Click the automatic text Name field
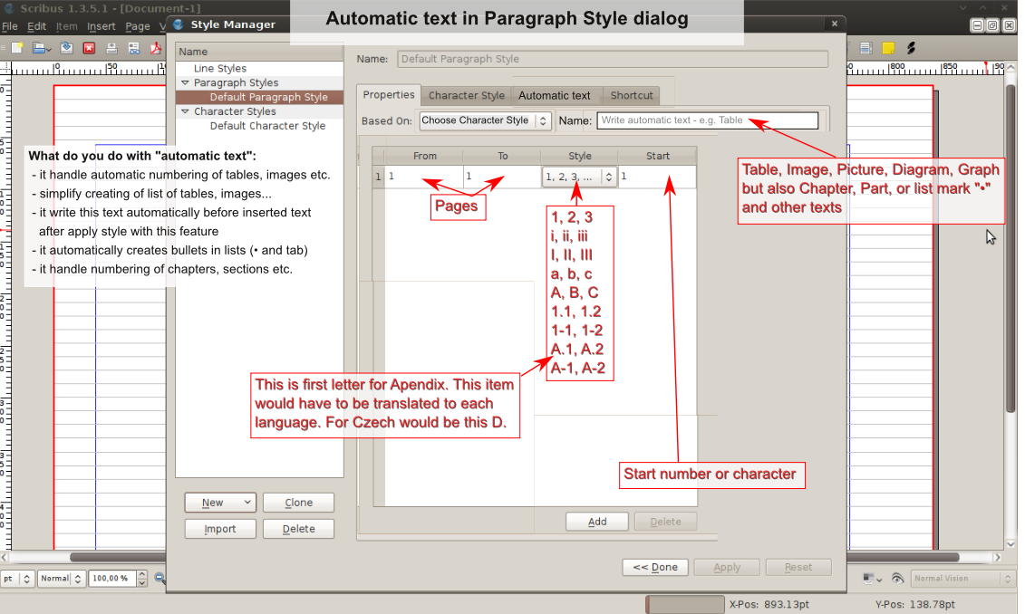1025x614 pixels. click(x=707, y=120)
